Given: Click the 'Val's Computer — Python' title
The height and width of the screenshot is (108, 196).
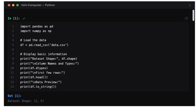Looking at the screenshot, I should coord(38,5).
